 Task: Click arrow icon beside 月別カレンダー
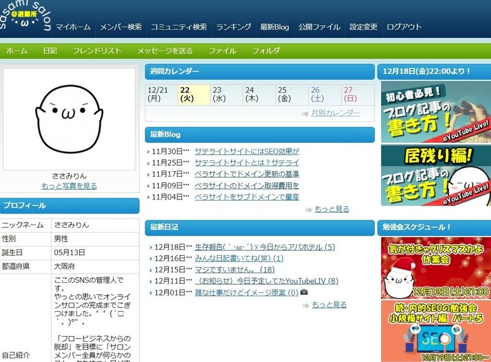(x=305, y=114)
